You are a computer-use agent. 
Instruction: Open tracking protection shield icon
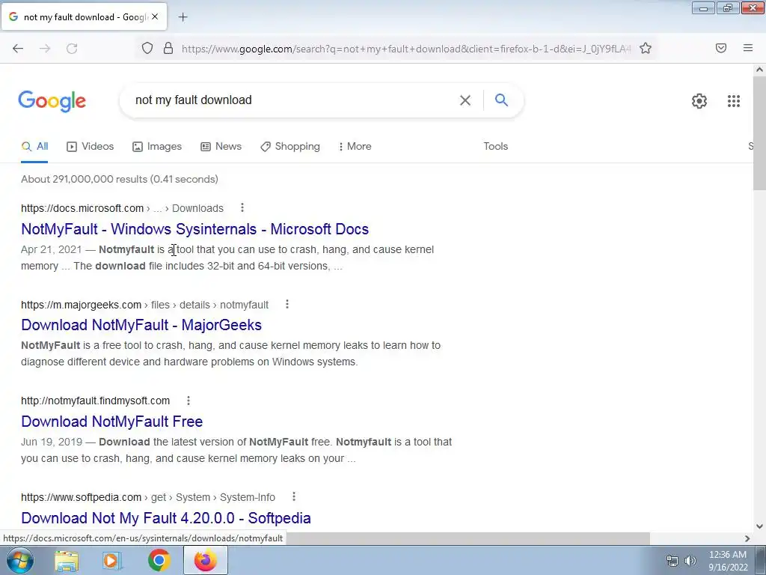[147, 48]
